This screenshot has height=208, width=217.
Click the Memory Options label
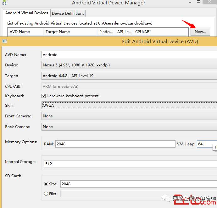[x=21, y=142]
